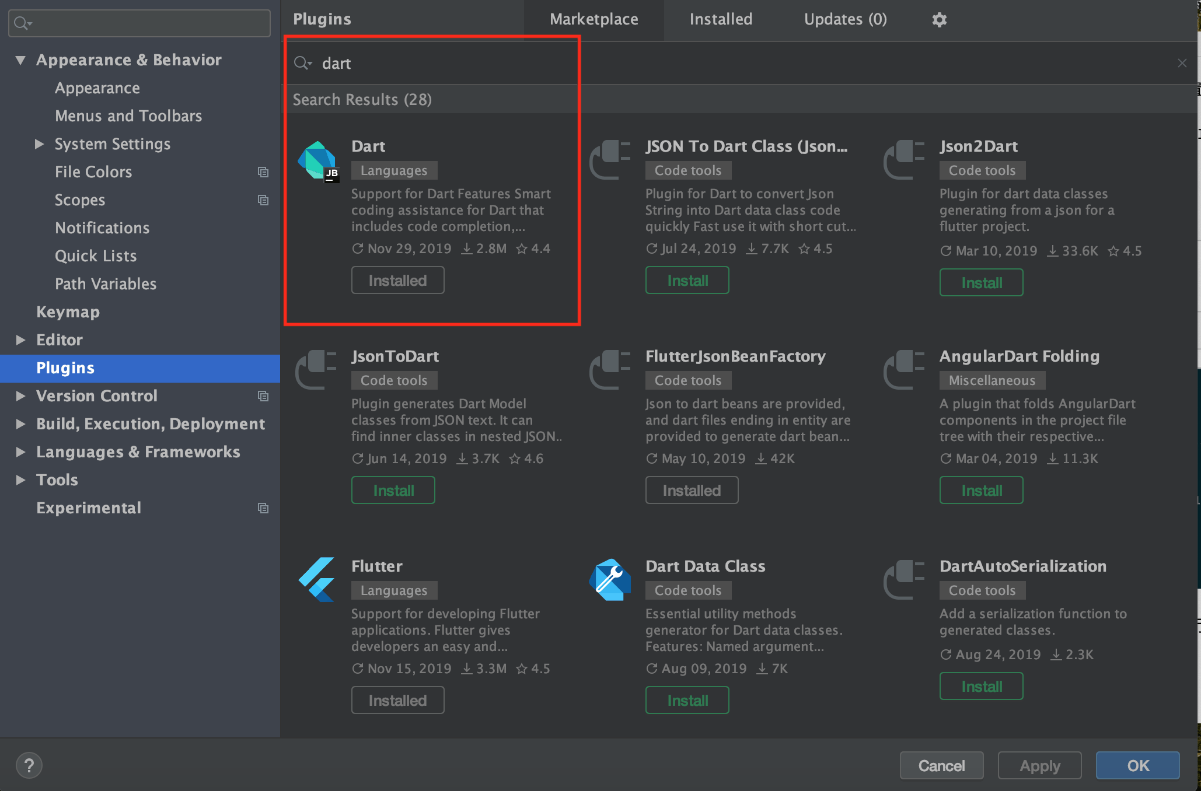The image size is (1201, 791).
Task: Expand the Languages & Frameworks section
Action: [x=20, y=452]
